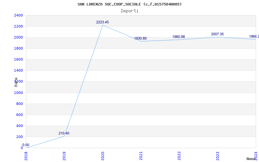
Task: Select the 0.00 data point label
Action: [26, 145]
